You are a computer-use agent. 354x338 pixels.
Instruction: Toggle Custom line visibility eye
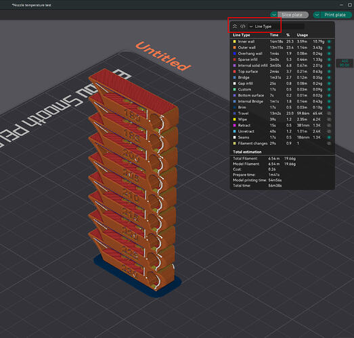pos(329,89)
